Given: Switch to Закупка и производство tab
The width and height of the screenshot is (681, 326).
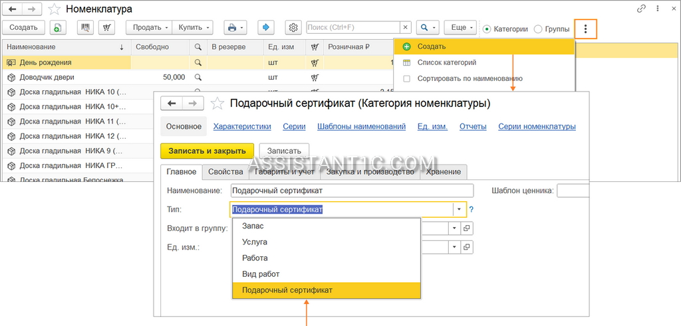Looking at the screenshot, I should click(x=370, y=172).
